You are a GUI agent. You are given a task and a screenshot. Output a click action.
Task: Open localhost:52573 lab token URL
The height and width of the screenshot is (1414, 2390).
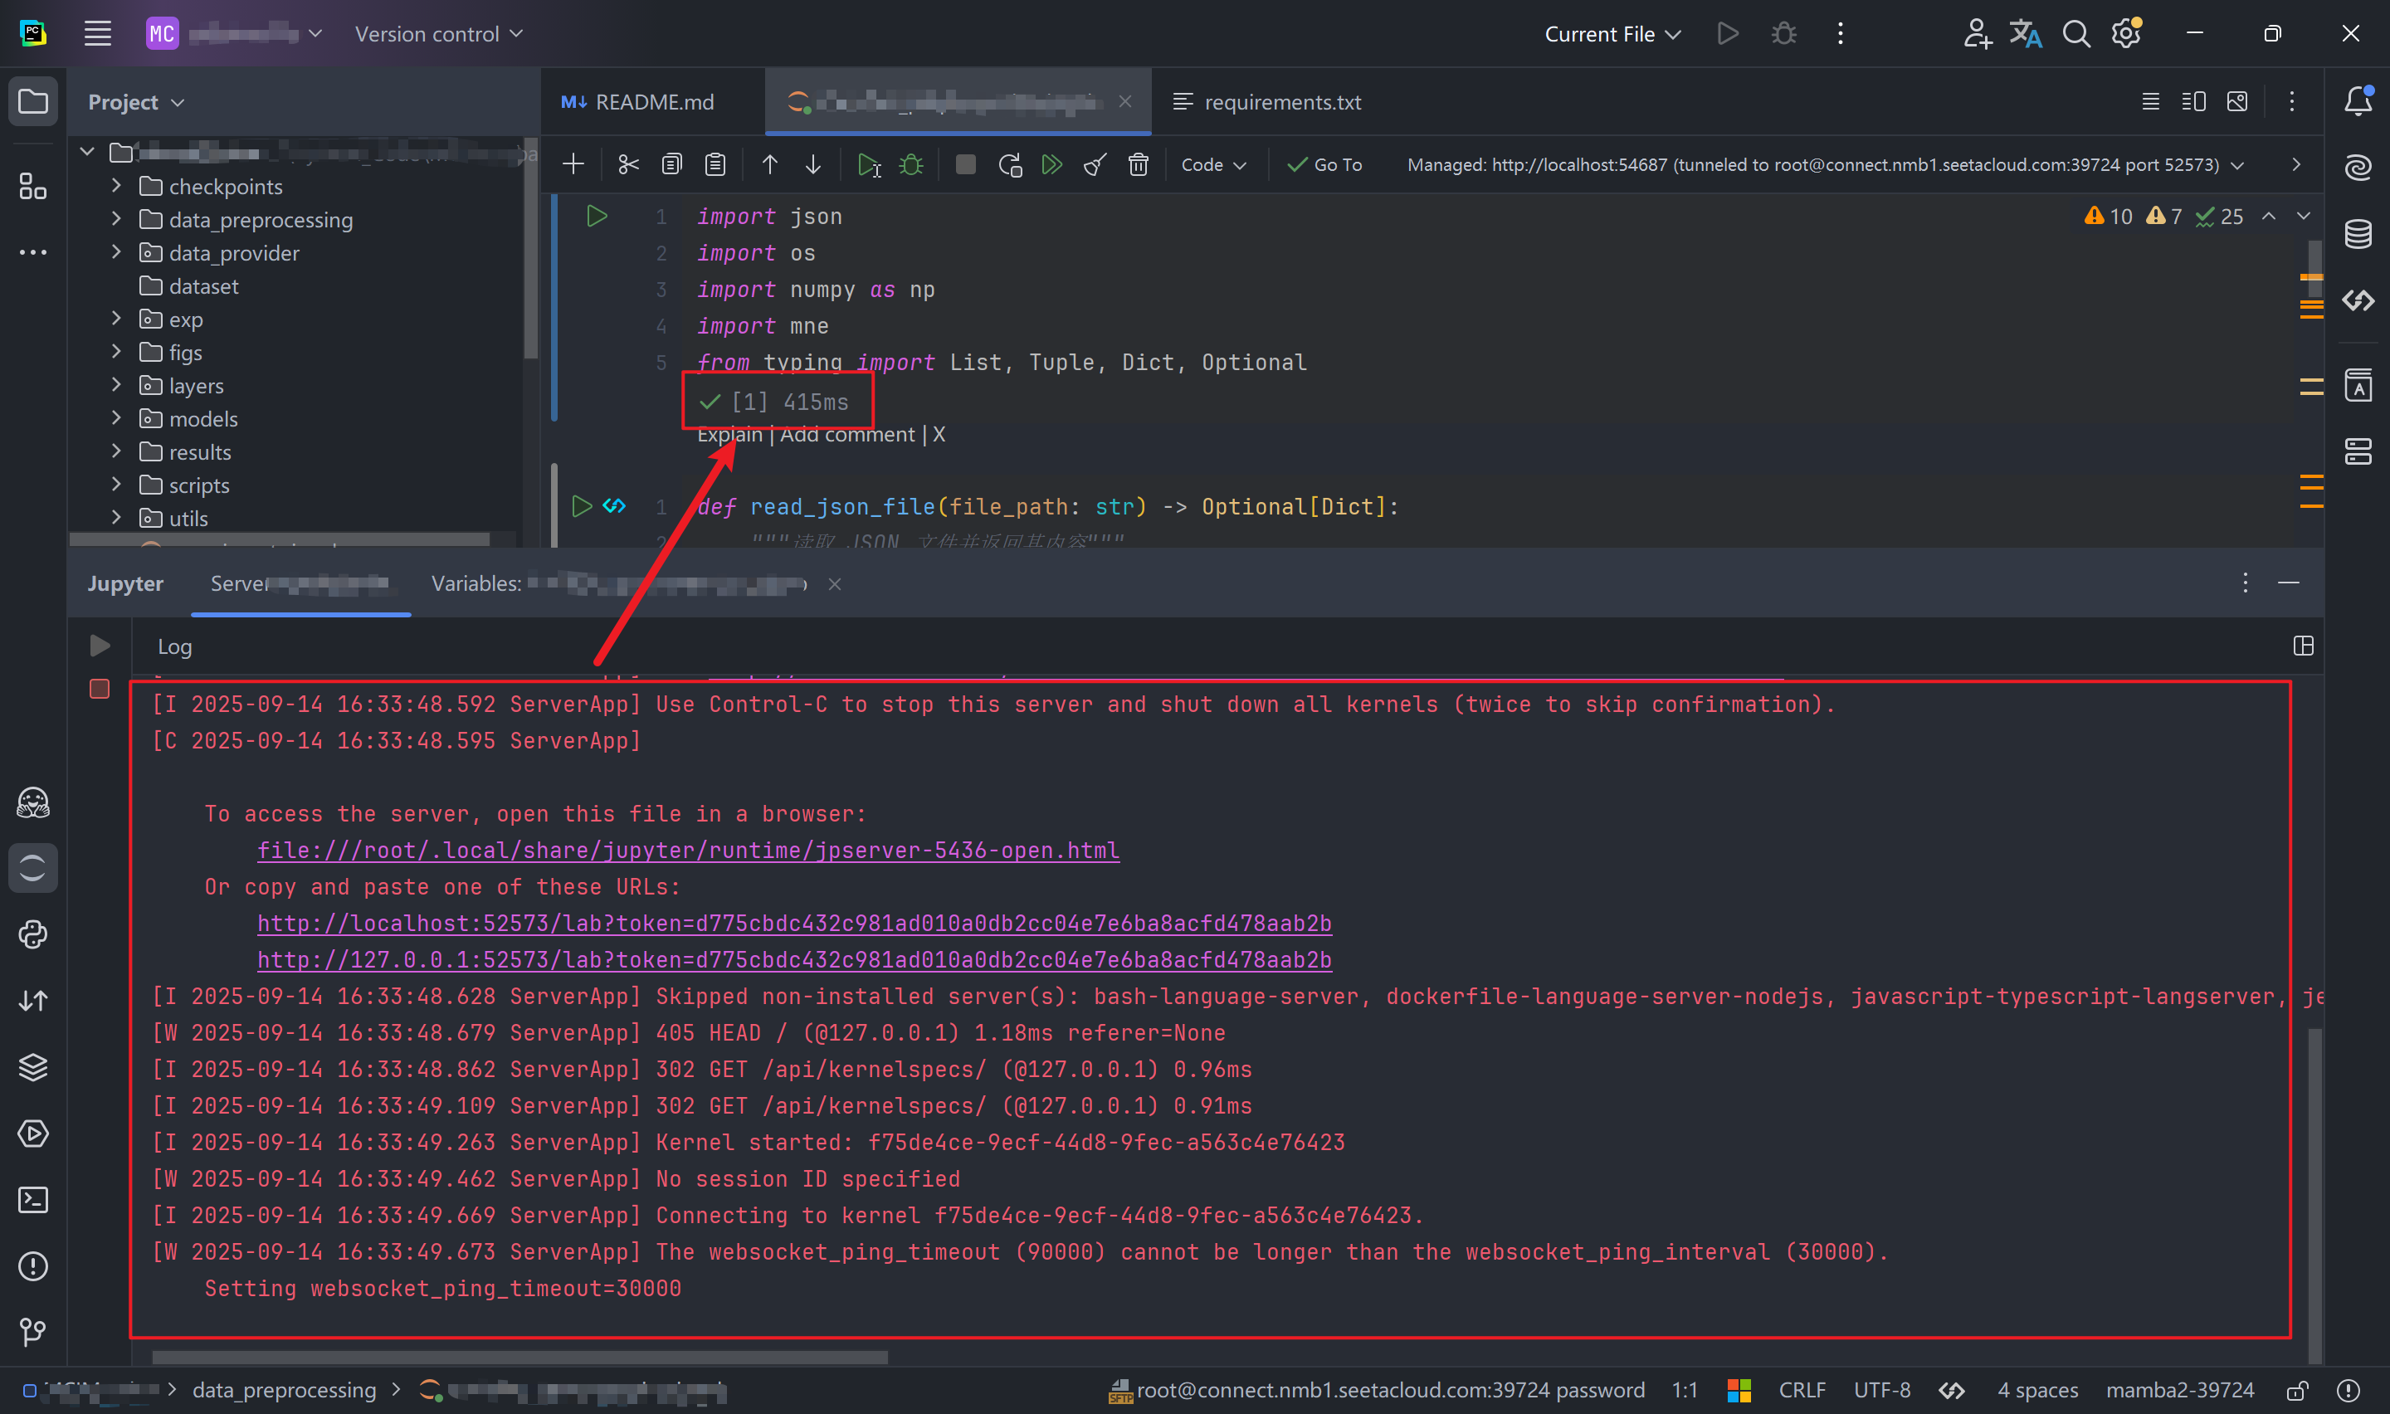(x=793, y=924)
